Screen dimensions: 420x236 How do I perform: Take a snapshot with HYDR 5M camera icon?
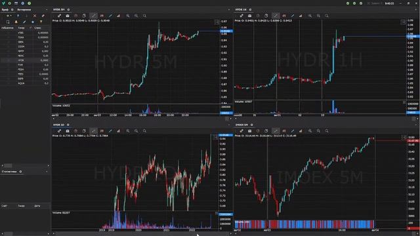coord(68,16)
